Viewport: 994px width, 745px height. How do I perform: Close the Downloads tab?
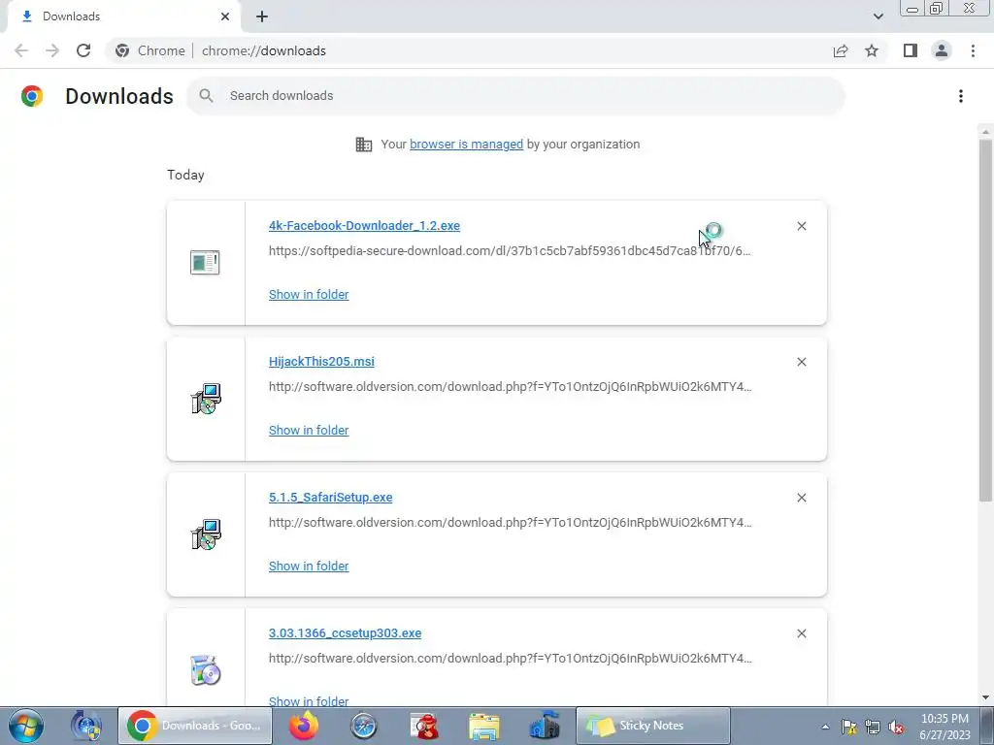225,16
